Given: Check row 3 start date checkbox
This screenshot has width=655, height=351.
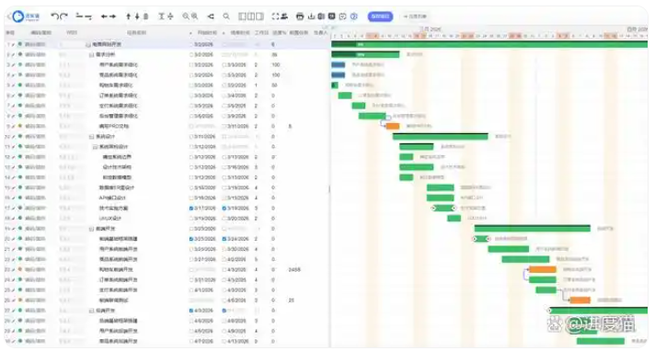Looking at the screenshot, I should (191, 64).
